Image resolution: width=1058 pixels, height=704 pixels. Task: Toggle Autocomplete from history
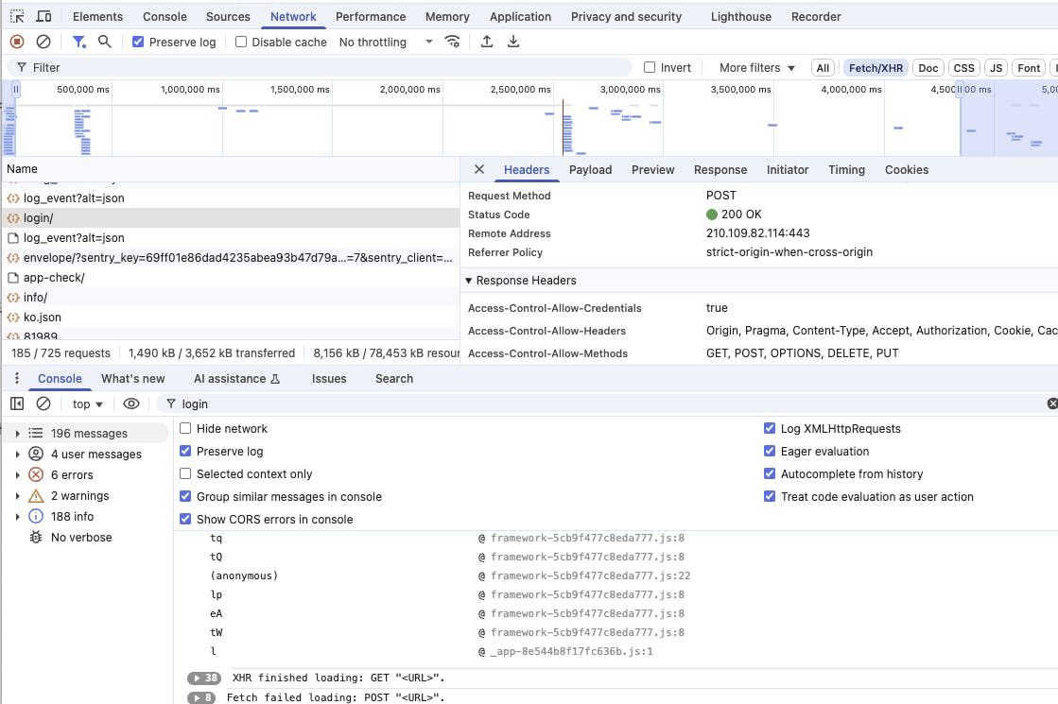pyautogui.click(x=770, y=473)
